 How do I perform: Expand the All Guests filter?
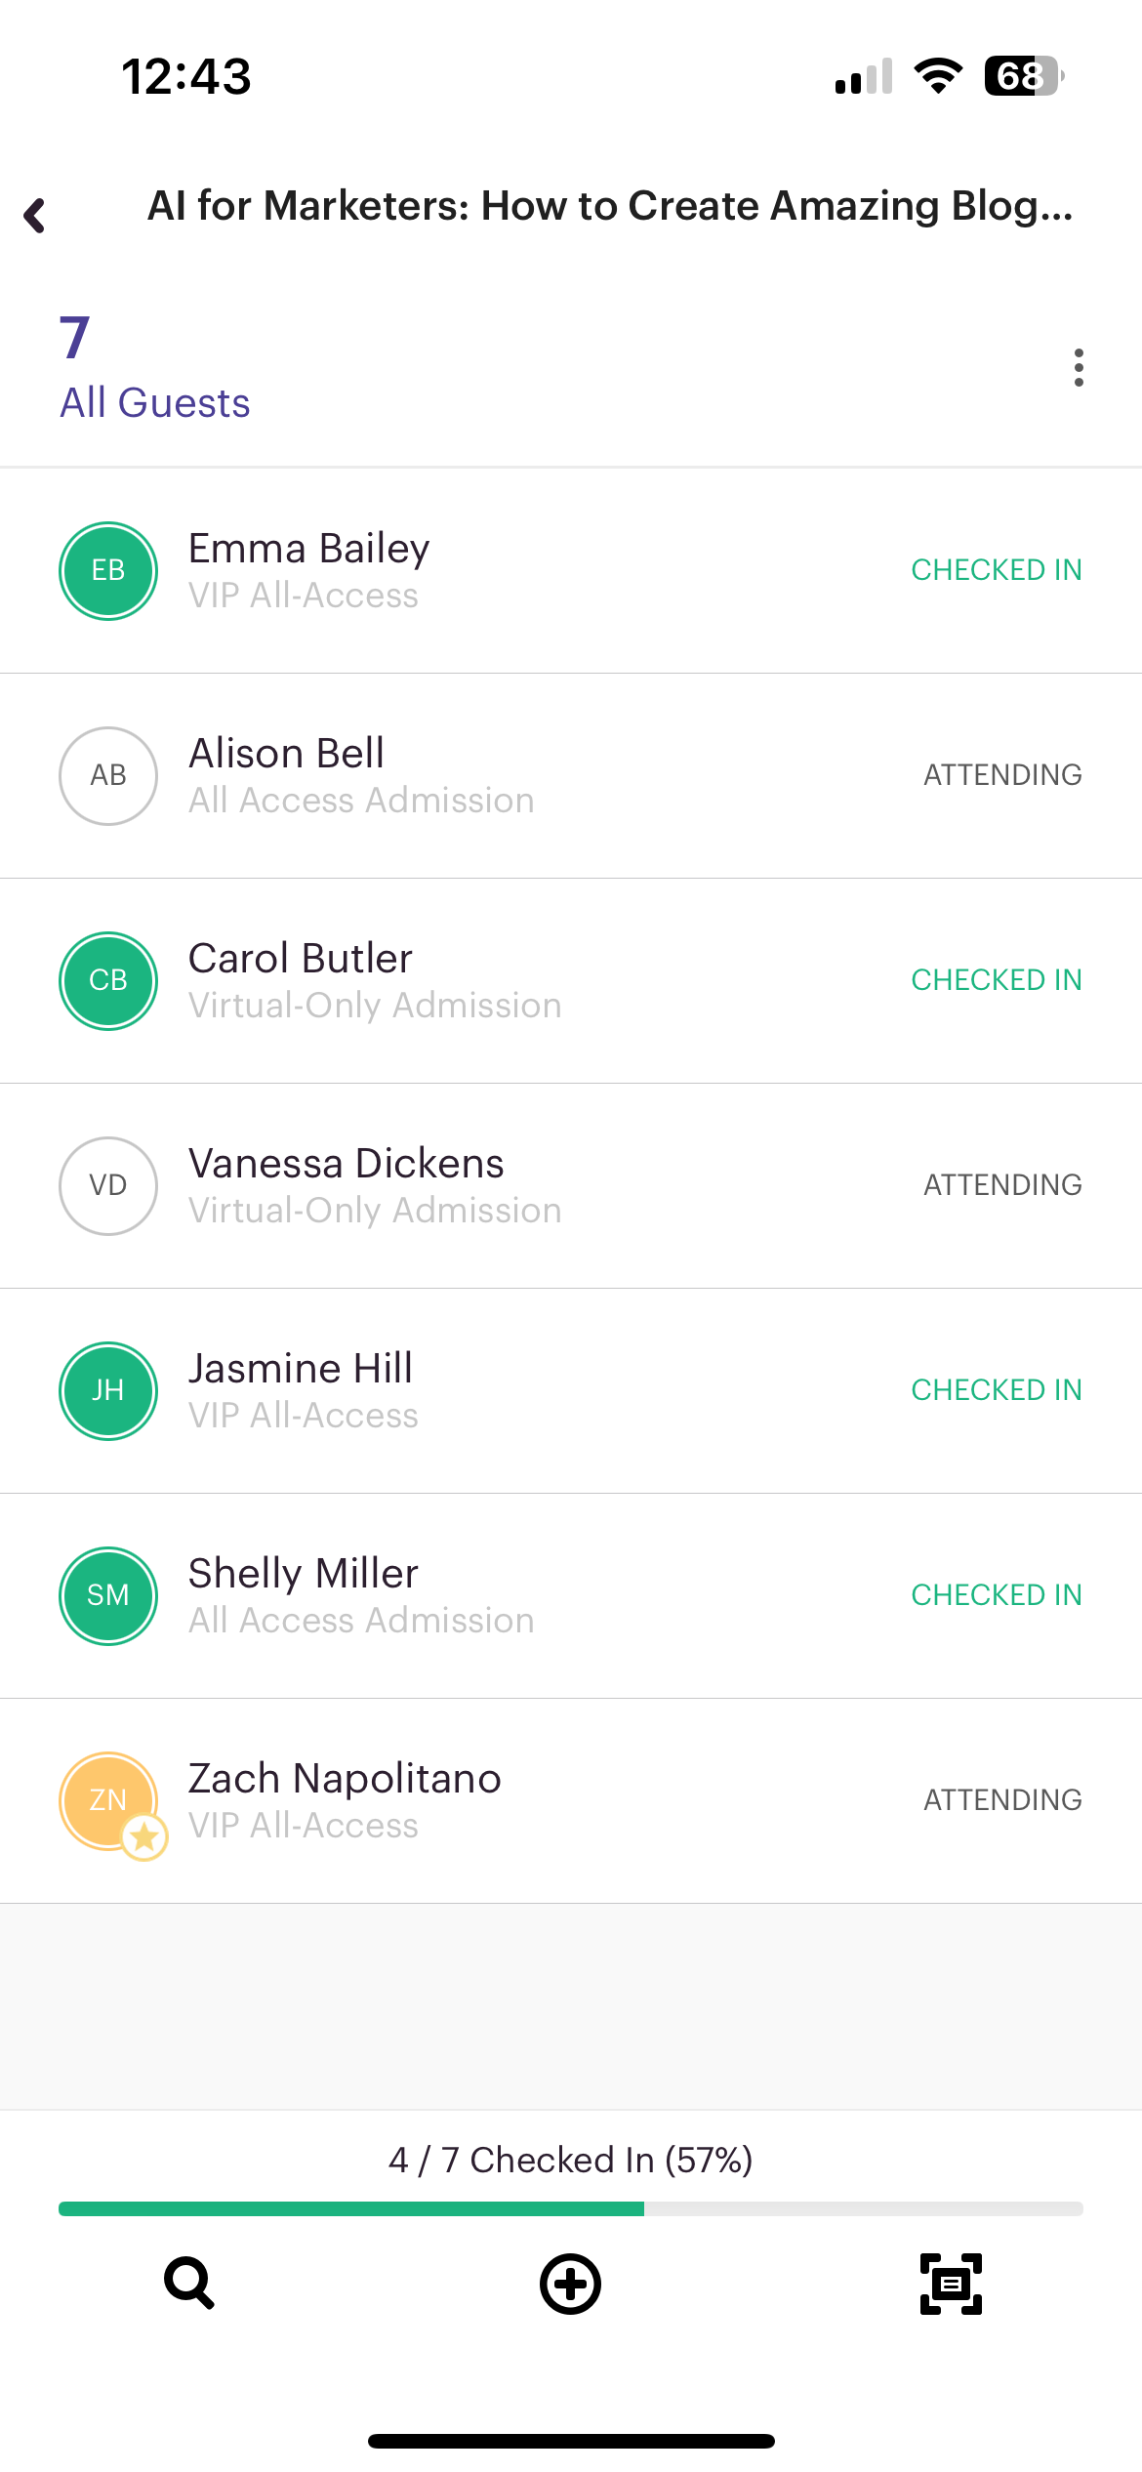(x=155, y=402)
